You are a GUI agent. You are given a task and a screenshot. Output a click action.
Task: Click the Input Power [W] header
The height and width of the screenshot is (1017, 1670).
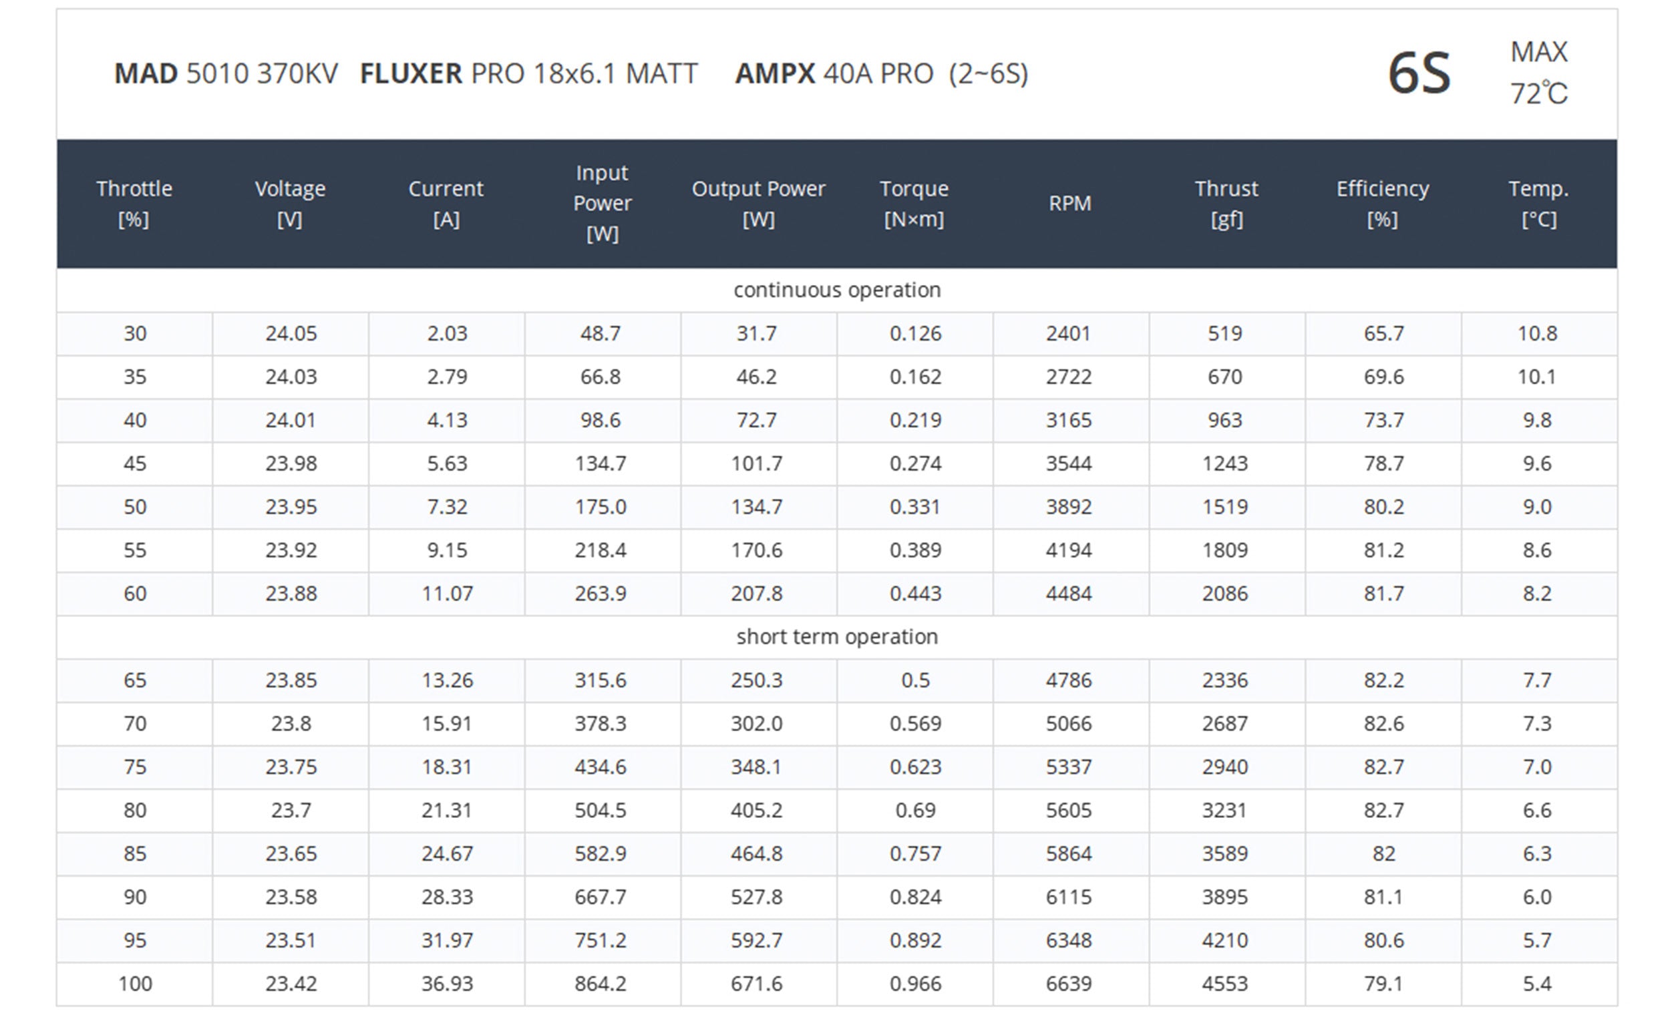pyautogui.click(x=602, y=203)
